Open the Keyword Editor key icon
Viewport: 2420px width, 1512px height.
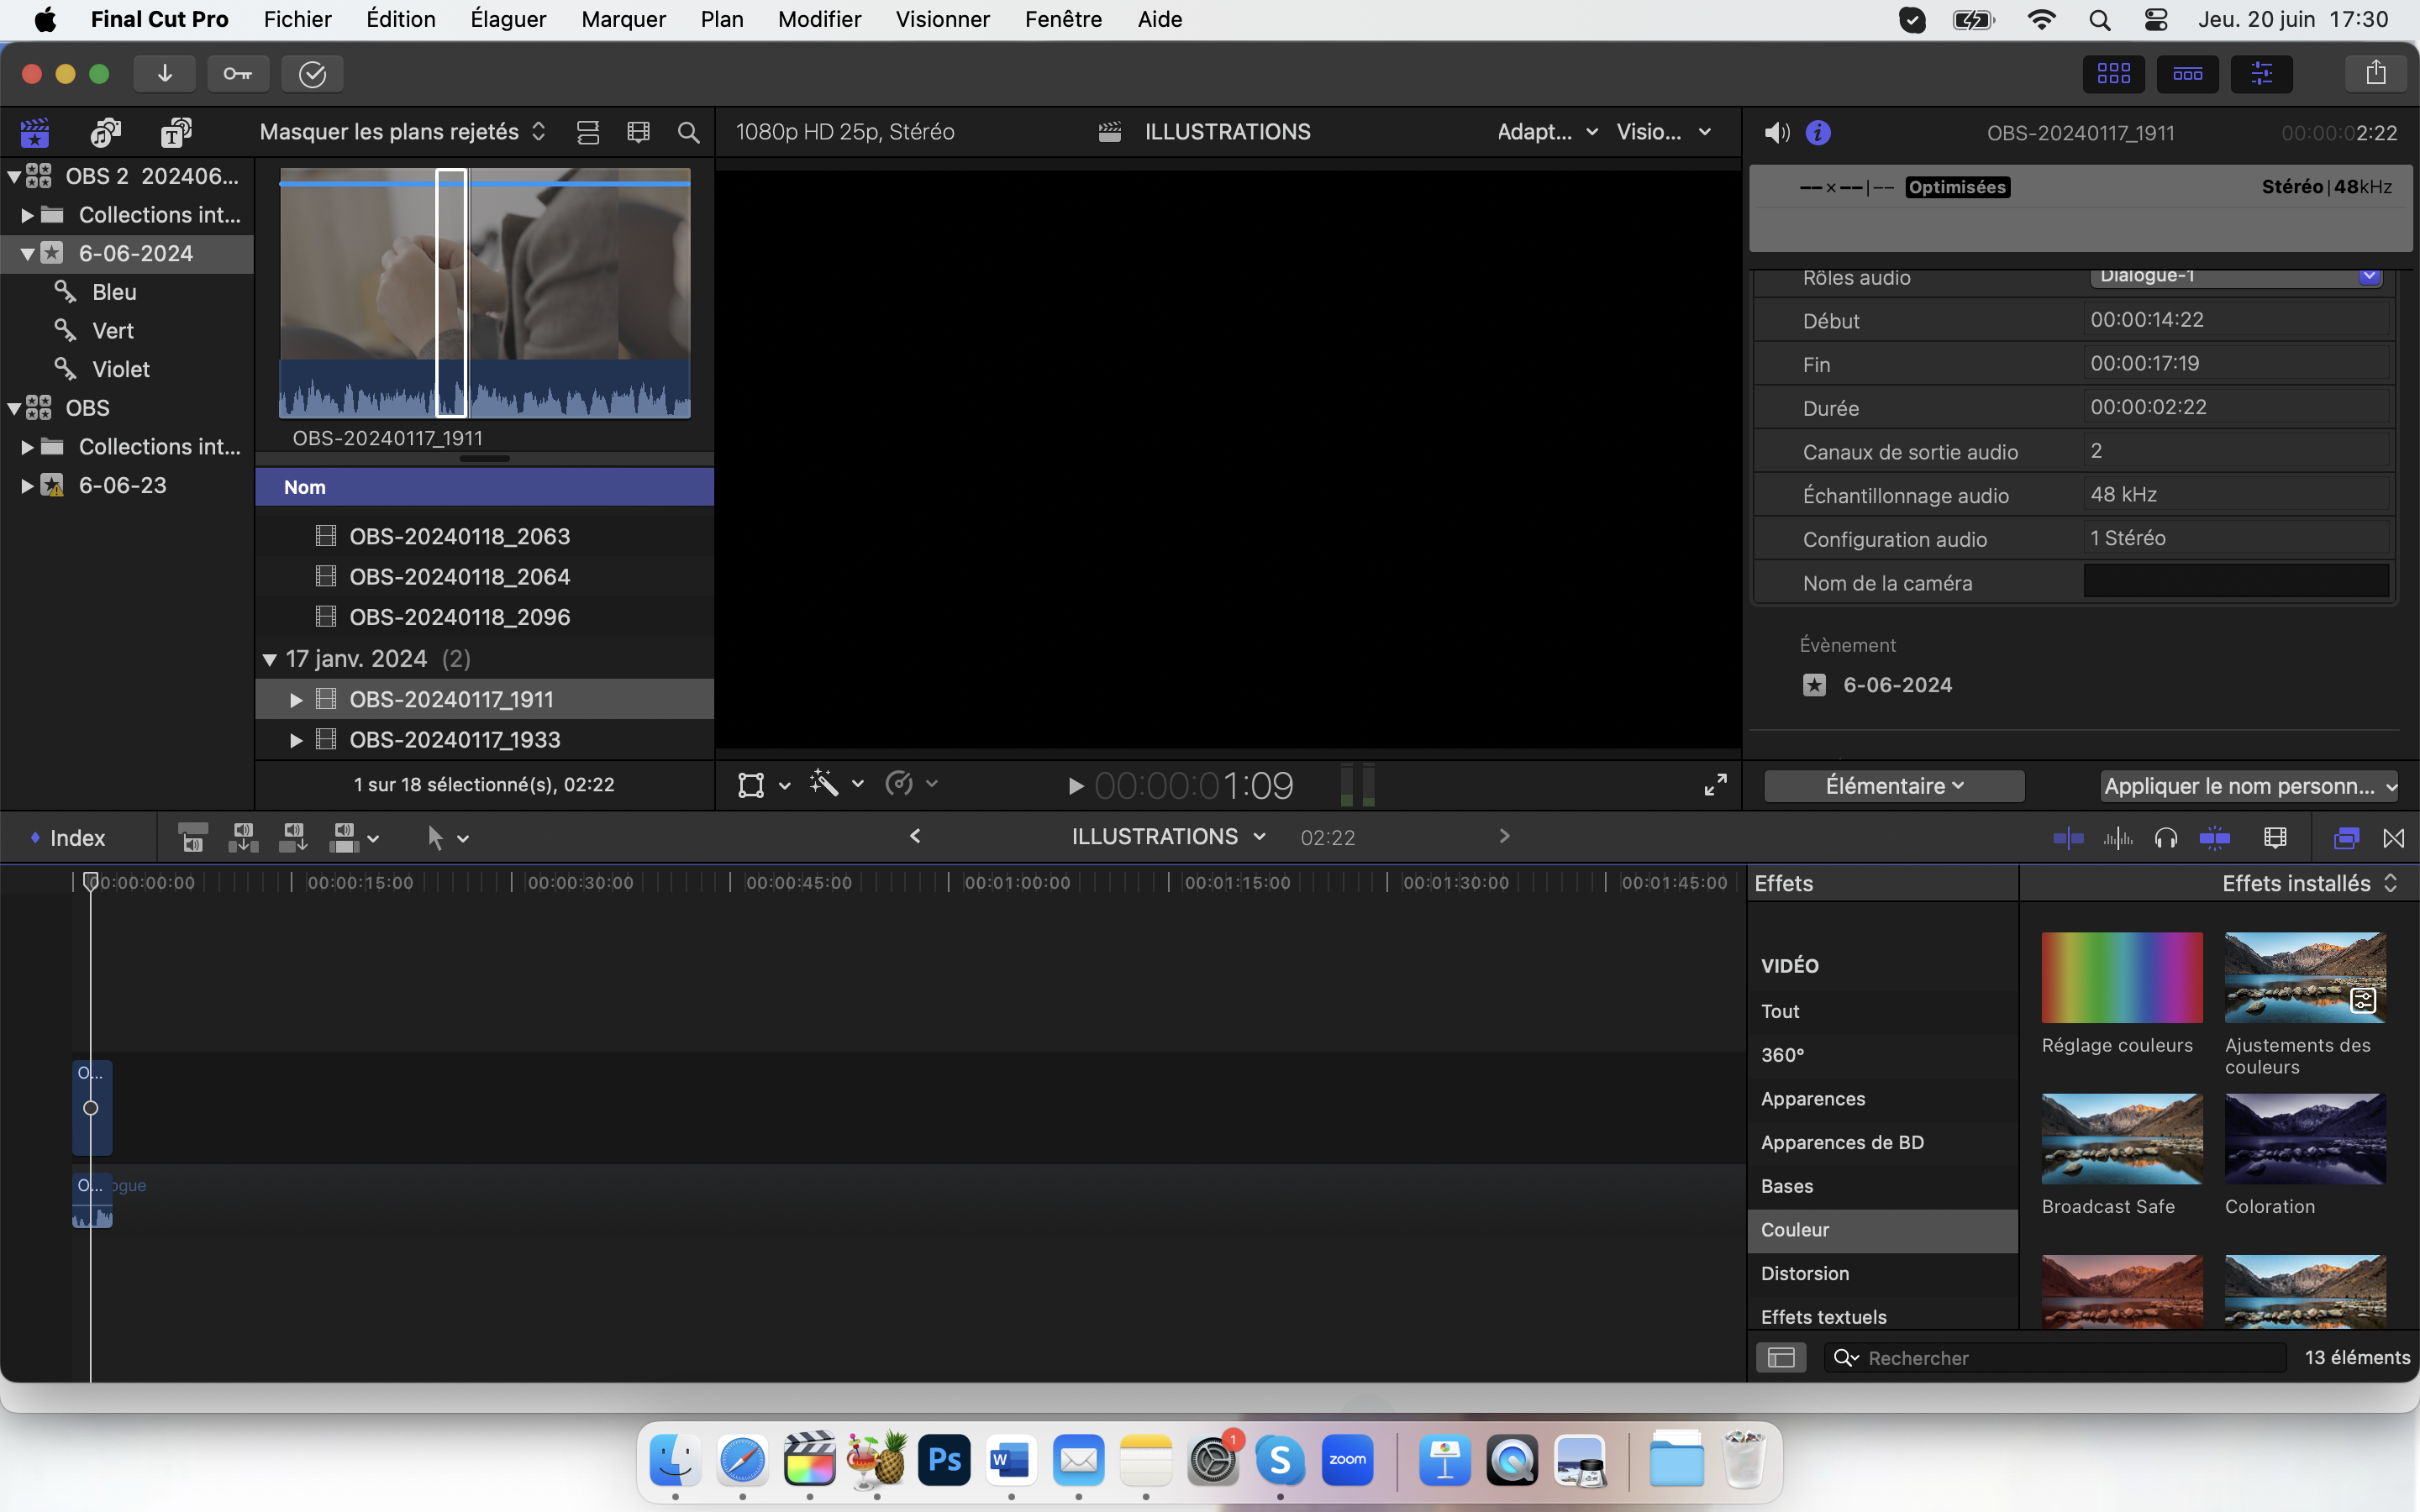238,74
